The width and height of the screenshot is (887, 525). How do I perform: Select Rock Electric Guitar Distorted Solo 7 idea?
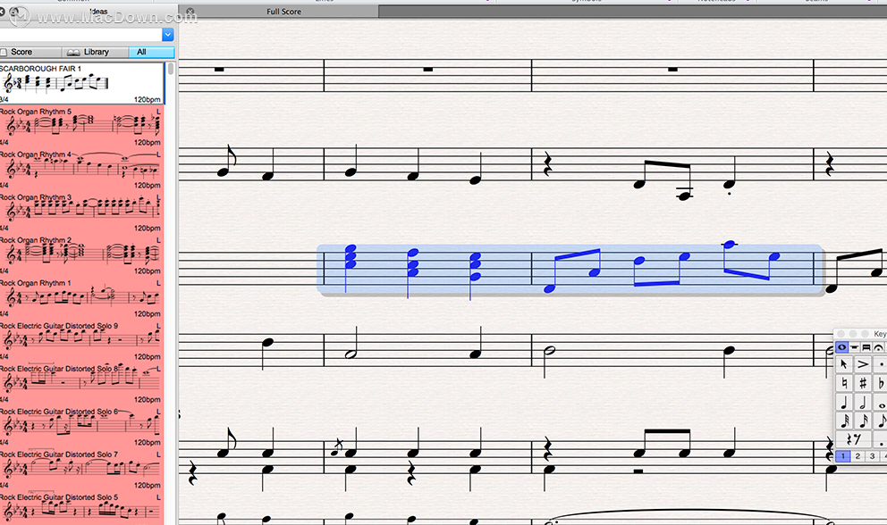[x=81, y=470]
